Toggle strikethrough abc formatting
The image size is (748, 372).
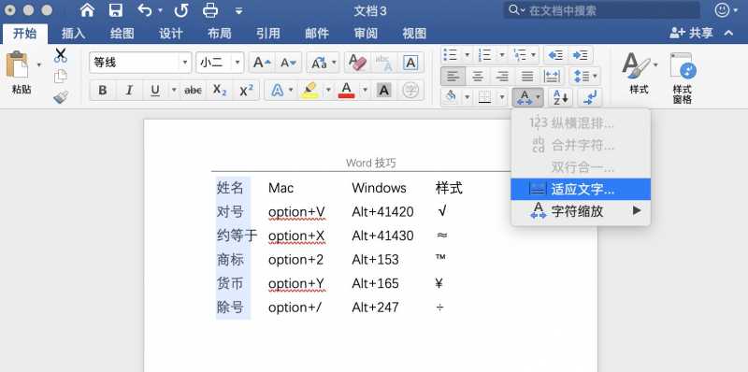point(193,90)
